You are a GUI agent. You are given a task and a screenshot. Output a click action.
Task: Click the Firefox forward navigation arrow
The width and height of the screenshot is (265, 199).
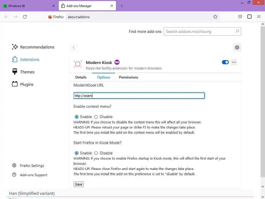(16, 17)
